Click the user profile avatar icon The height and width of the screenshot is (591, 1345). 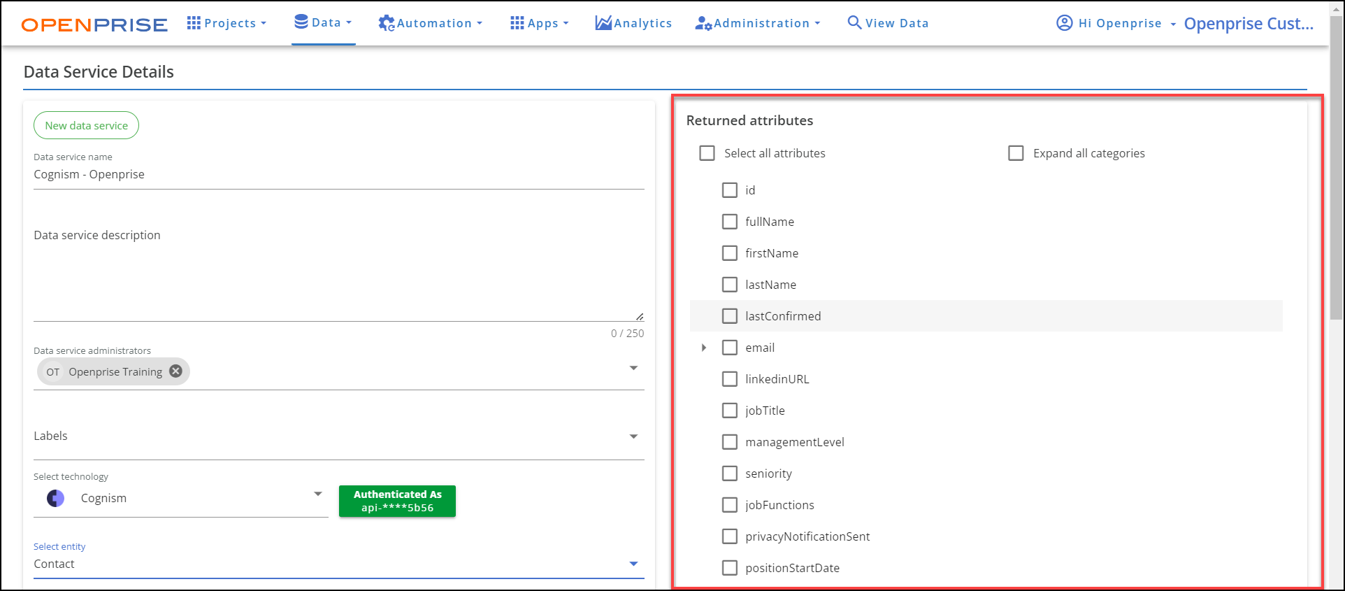coord(1064,23)
